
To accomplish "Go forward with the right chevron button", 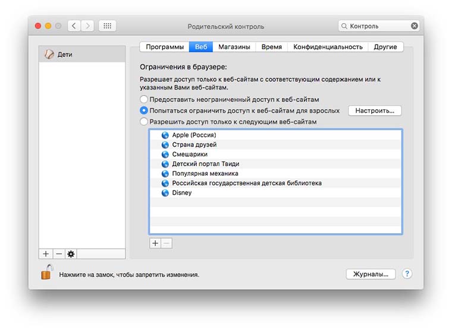I will point(87,26).
